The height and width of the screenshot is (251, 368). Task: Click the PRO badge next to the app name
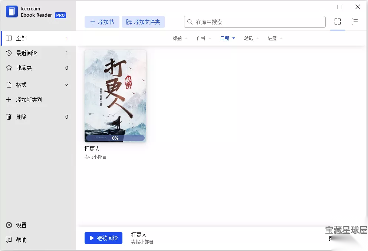click(x=60, y=15)
